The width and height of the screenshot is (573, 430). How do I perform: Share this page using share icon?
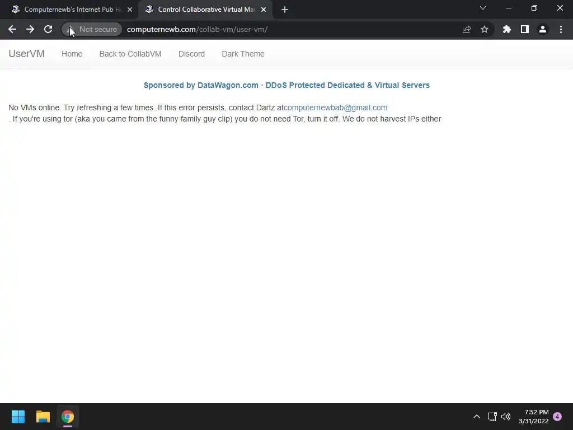(x=467, y=29)
